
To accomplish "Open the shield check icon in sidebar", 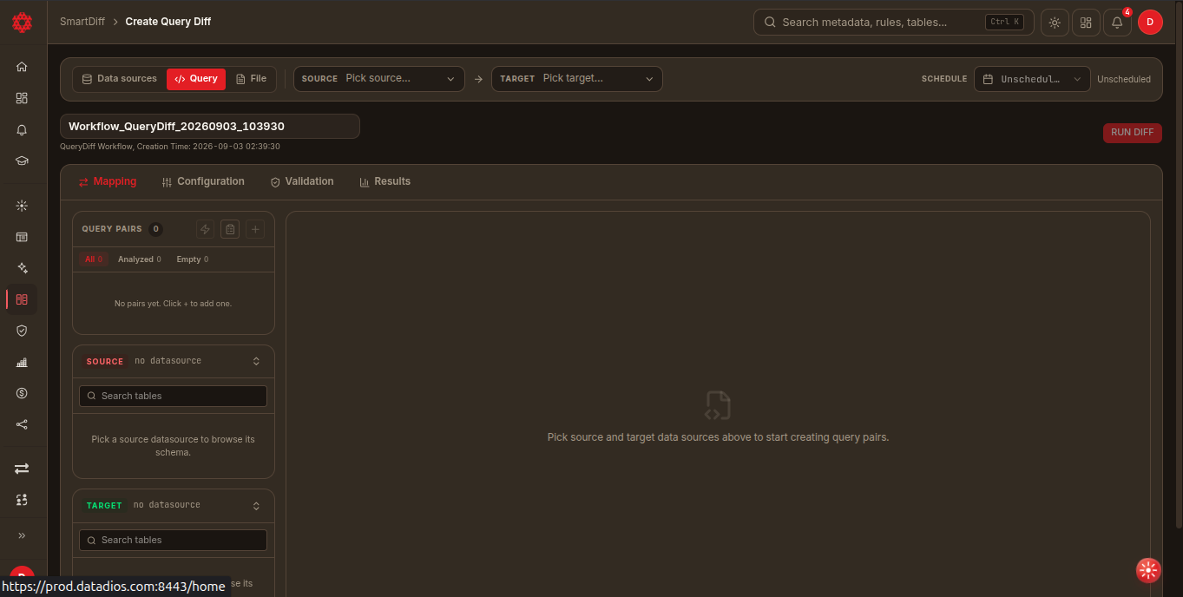I will pyautogui.click(x=22, y=331).
